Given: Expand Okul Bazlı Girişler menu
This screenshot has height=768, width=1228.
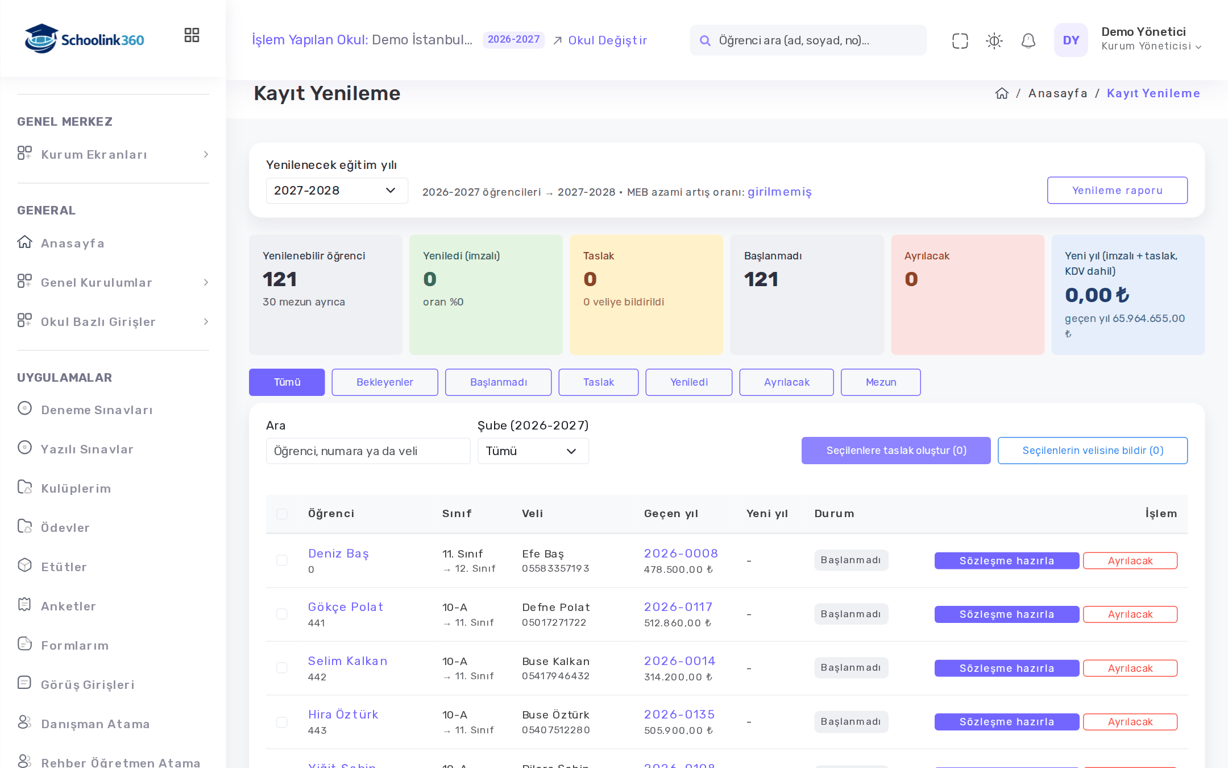Looking at the screenshot, I should tap(113, 322).
